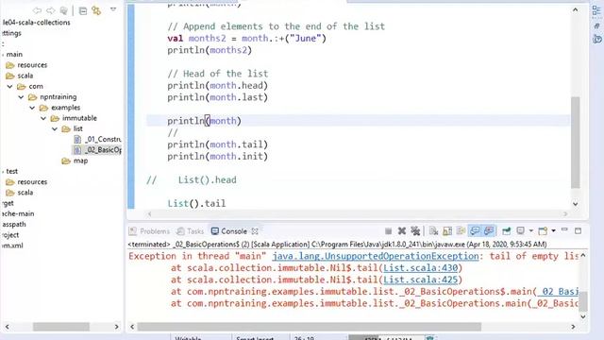Collapse All in Package Explorer toolbar

[83, 10]
